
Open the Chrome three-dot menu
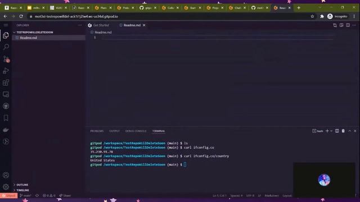coord(354,16)
